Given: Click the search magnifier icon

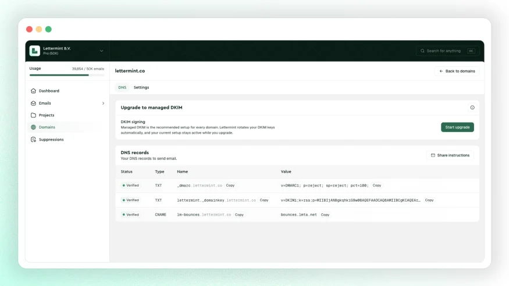Looking at the screenshot, I should click(x=422, y=51).
